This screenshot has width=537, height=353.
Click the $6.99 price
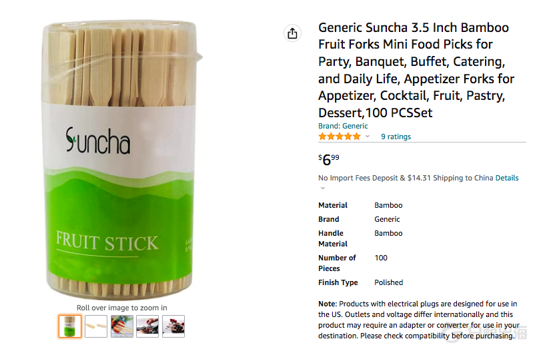pos(329,159)
